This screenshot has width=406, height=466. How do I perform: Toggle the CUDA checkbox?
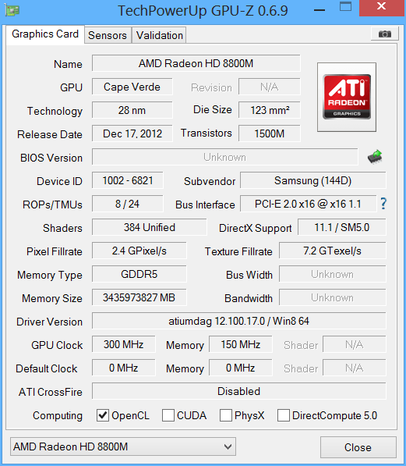[x=168, y=415]
